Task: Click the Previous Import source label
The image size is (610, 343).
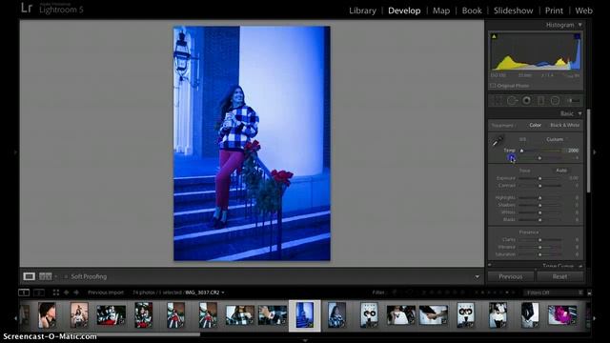Action: click(x=106, y=293)
